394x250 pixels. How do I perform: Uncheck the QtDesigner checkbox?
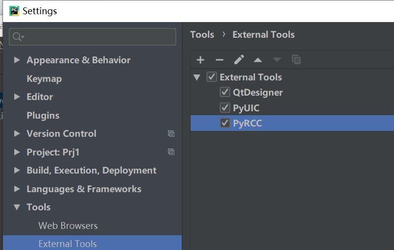tap(225, 92)
